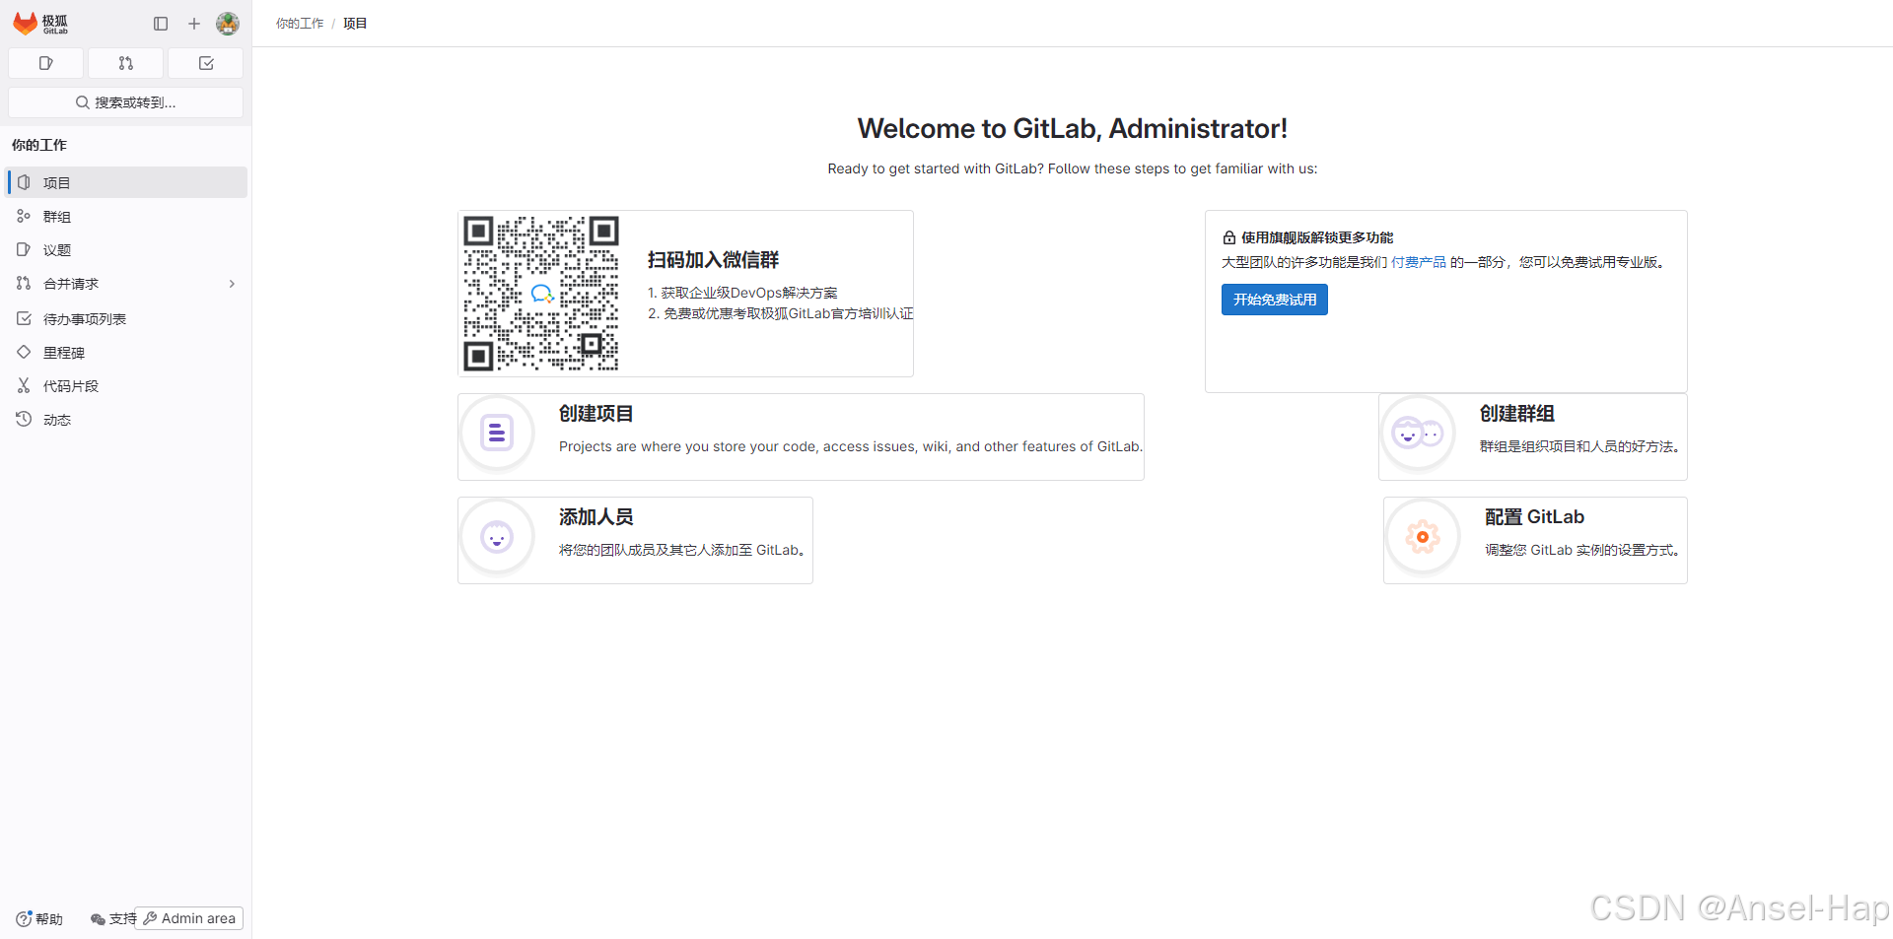Open the 创建项目 card
The width and height of the screenshot is (1893, 939).
pos(801,436)
